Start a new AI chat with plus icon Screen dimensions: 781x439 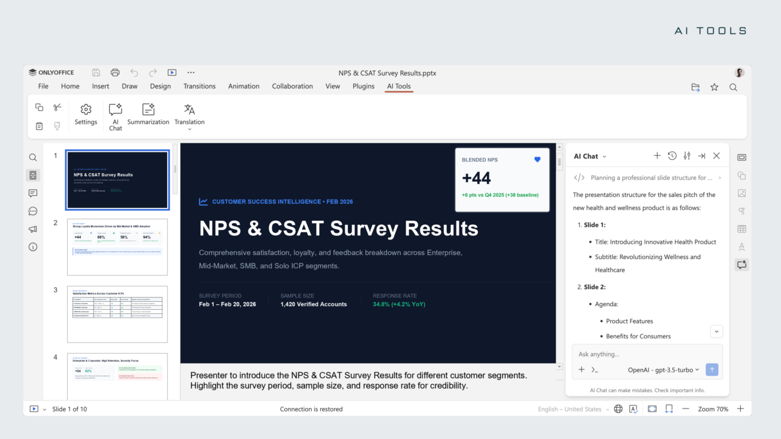point(657,156)
